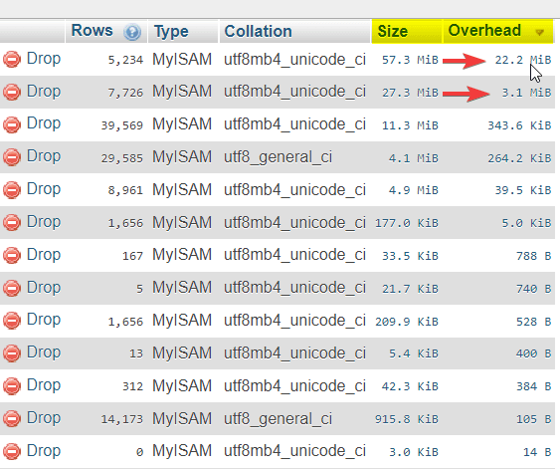Click the 14 B overhead value
This screenshot has height=469, width=560.
pyautogui.click(x=537, y=452)
